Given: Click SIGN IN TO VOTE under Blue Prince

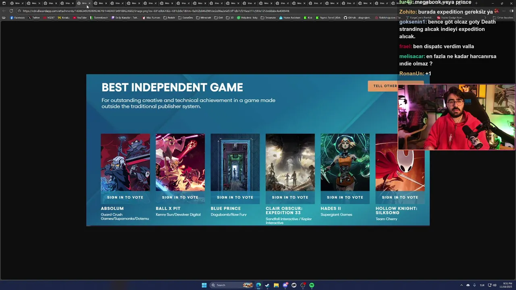Looking at the screenshot, I should (x=235, y=197).
